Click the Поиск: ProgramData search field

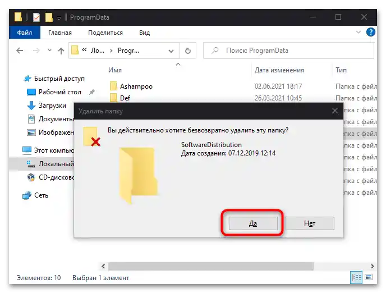[x=288, y=51]
